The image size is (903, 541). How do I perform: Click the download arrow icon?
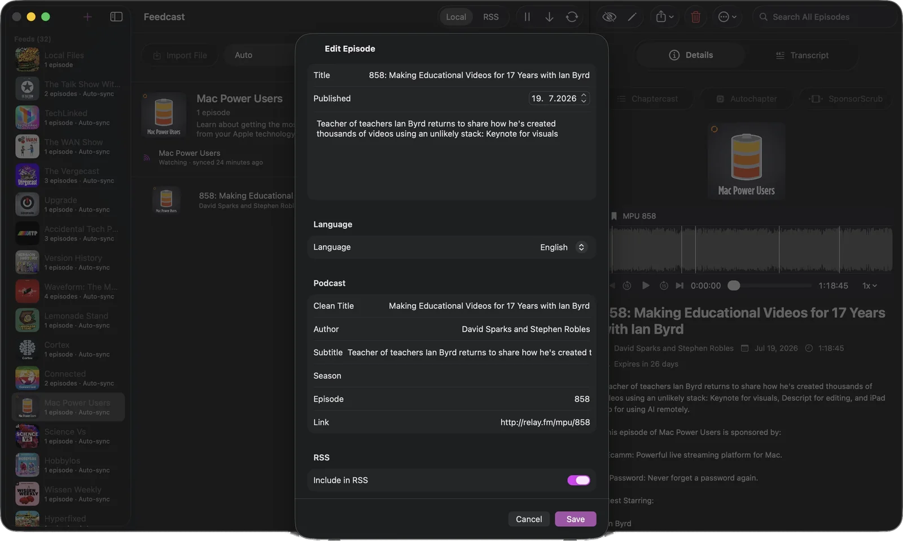click(x=549, y=17)
